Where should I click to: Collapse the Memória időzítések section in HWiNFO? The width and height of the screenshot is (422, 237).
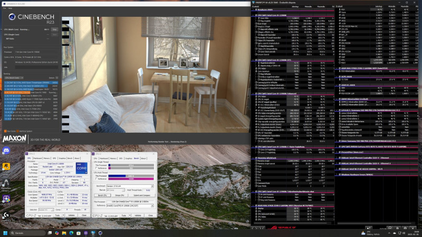coord(253,158)
